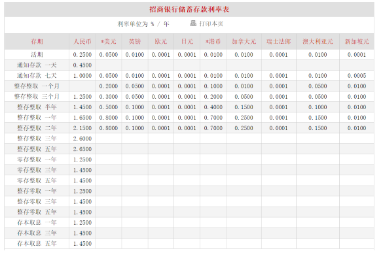This screenshot has width=381, height=253.
Task: Click the 整存整取 半年 row label
Action: pyautogui.click(x=37, y=107)
